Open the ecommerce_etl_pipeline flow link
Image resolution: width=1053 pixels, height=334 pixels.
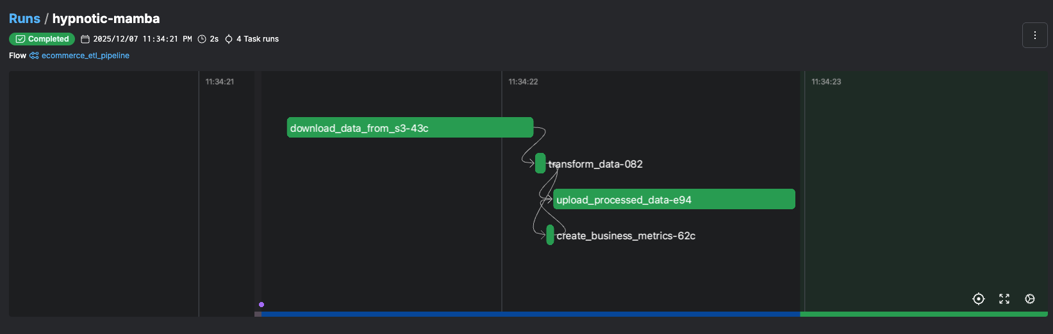[x=85, y=56]
